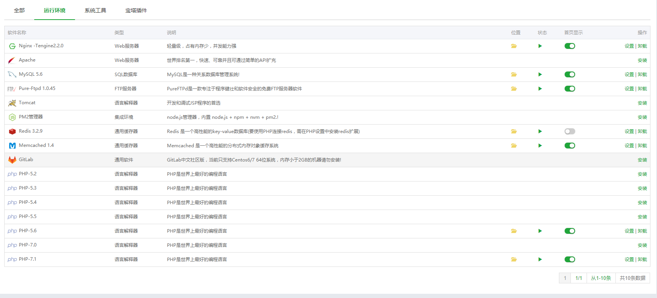Open 设置 for Redis 3.2.9
This screenshot has width=657, height=298.
coord(629,132)
